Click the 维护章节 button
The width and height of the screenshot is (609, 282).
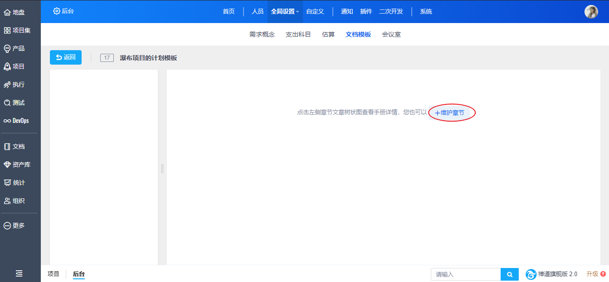[450, 113]
